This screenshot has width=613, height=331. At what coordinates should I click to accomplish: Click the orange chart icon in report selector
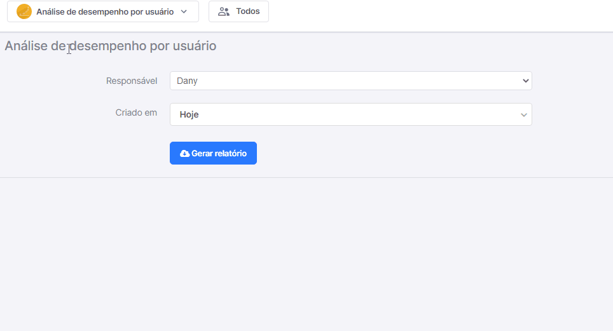(24, 11)
